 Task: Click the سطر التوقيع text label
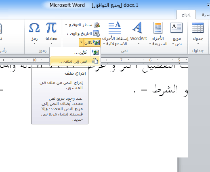point(80,25)
